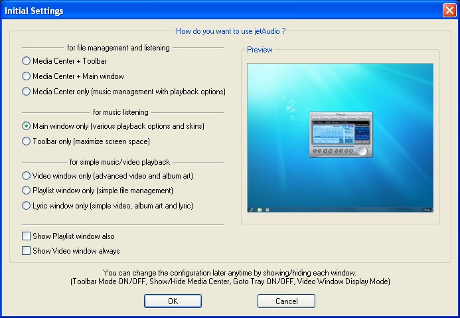Click 'for file management and listening' heading
The width and height of the screenshot is (460, 318).
(118, 48)
